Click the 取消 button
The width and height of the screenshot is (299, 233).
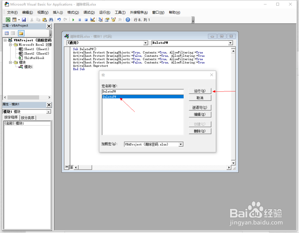pos(200,98)
